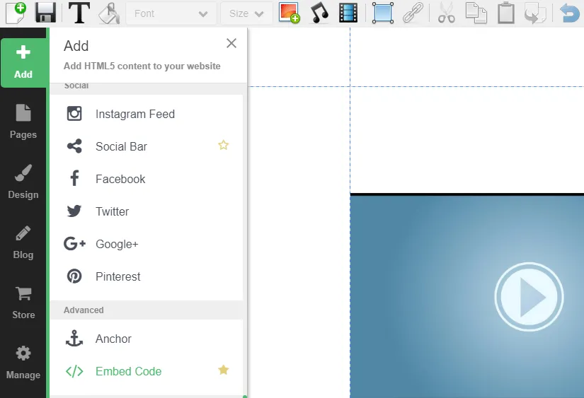Click the add image icon

[x=290, y=13]
